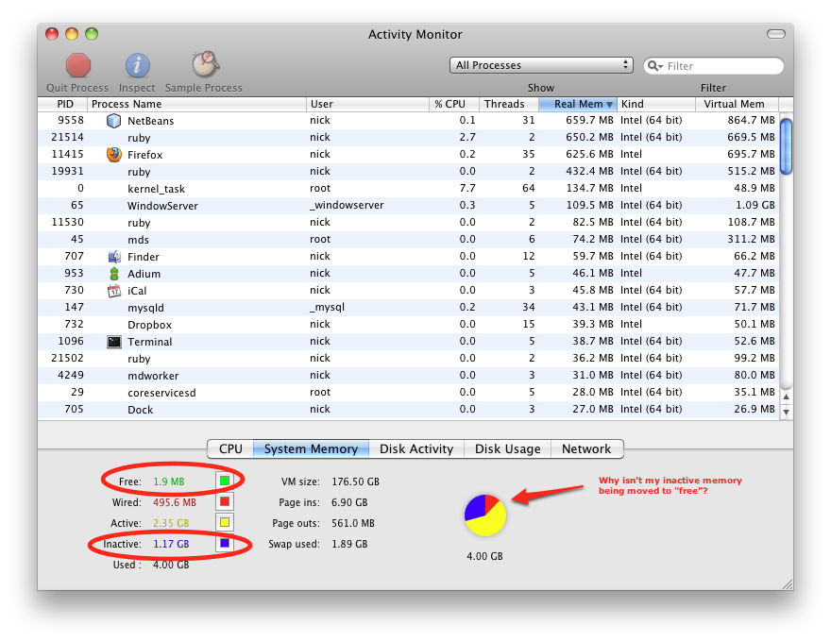Click the scroll down arrow
Screen dimensions: 831x642
click(787, 412)
